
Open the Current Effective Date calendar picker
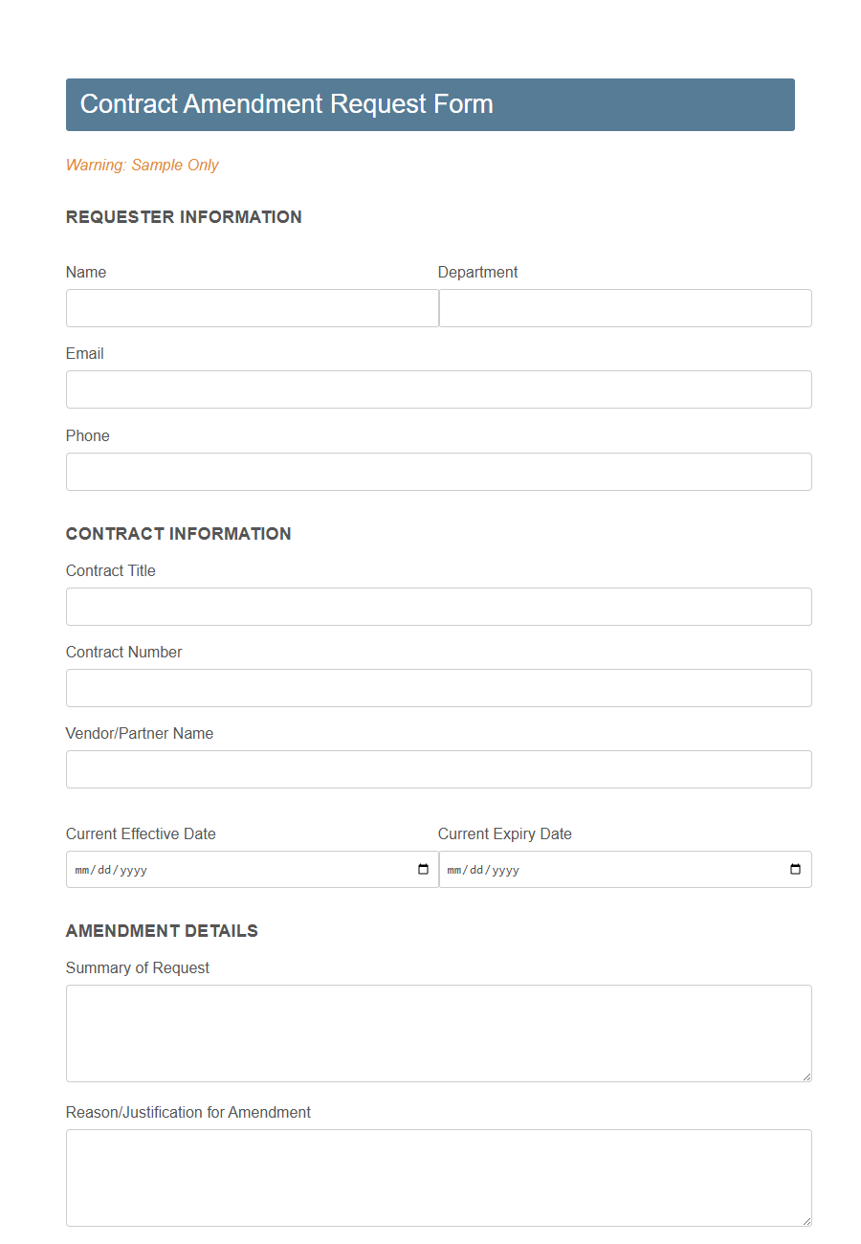[x=421, y=869]
